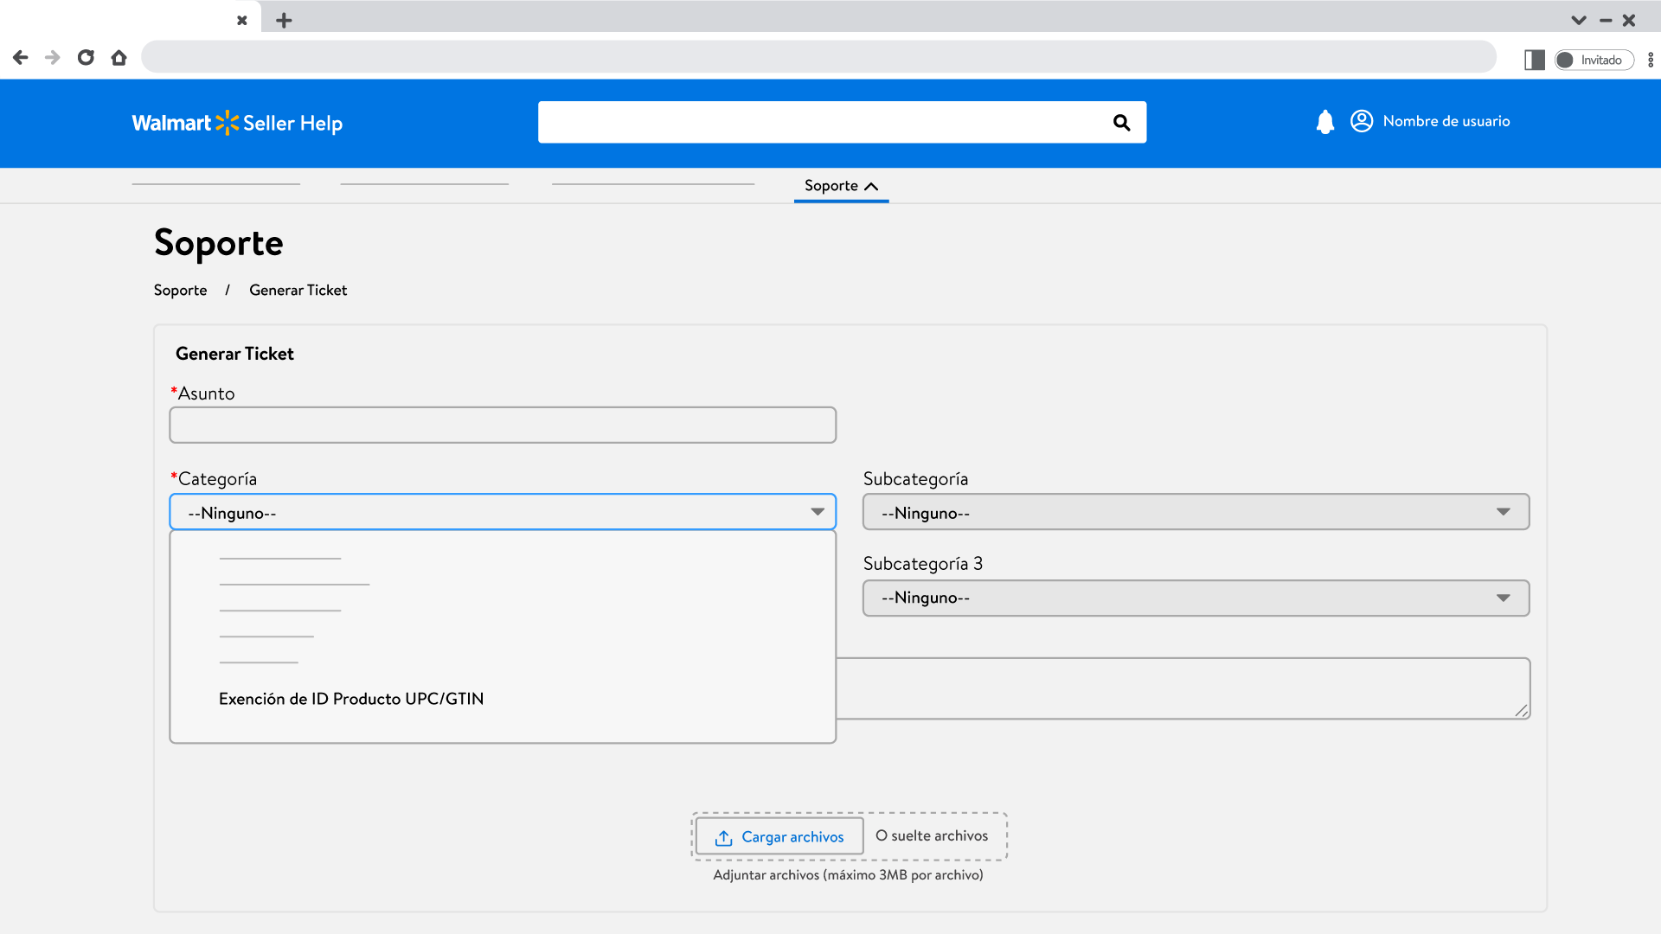This screenshot has width=1661, height=934.
Task: Click the browser back arrow
Action: (x=21, y=58)
